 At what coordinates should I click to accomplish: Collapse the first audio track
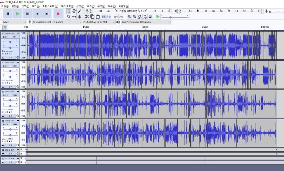[3, 57]
